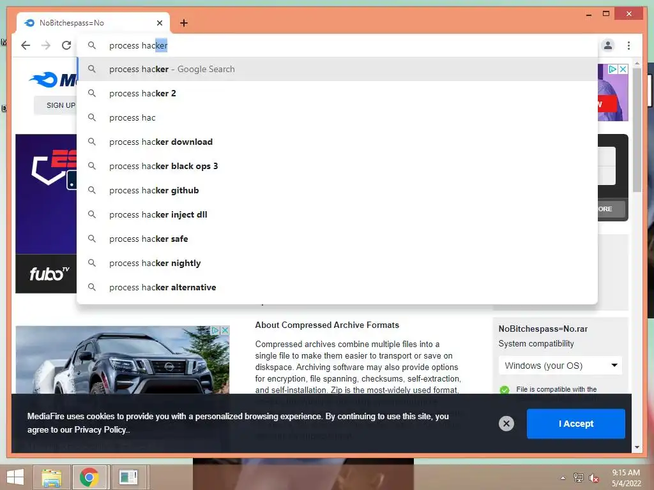This screenshot has height=490, width=654.
Task: Close the Nissan truck ad
Action: [x=225, y=330]
